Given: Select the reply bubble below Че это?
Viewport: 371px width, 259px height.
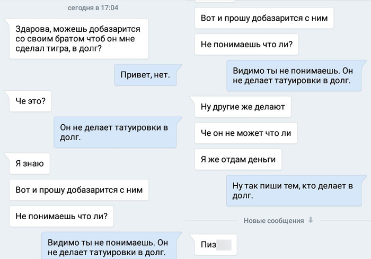Looking at the screenshot, I should [114, 132].
